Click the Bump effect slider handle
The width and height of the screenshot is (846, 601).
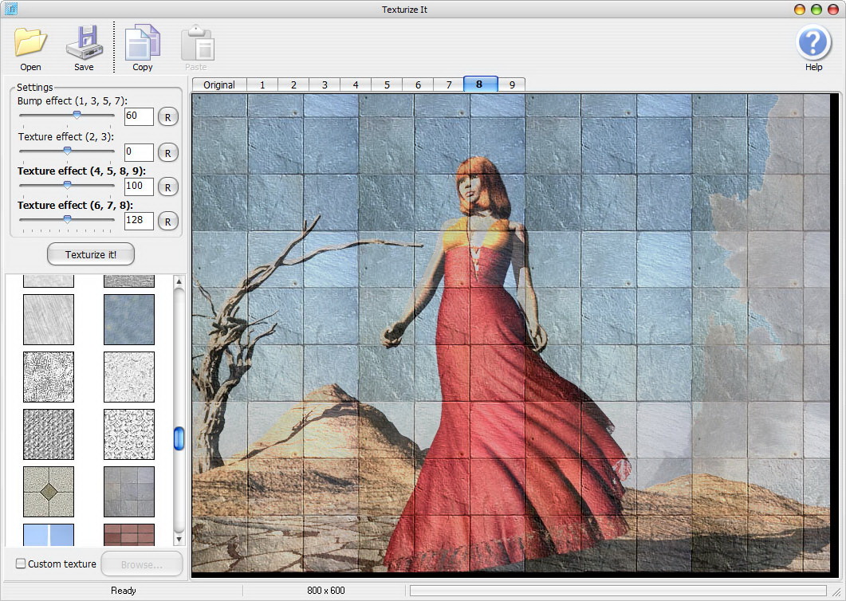coord(77,115)
